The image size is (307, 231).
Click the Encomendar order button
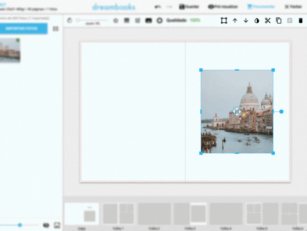(260, 7)
